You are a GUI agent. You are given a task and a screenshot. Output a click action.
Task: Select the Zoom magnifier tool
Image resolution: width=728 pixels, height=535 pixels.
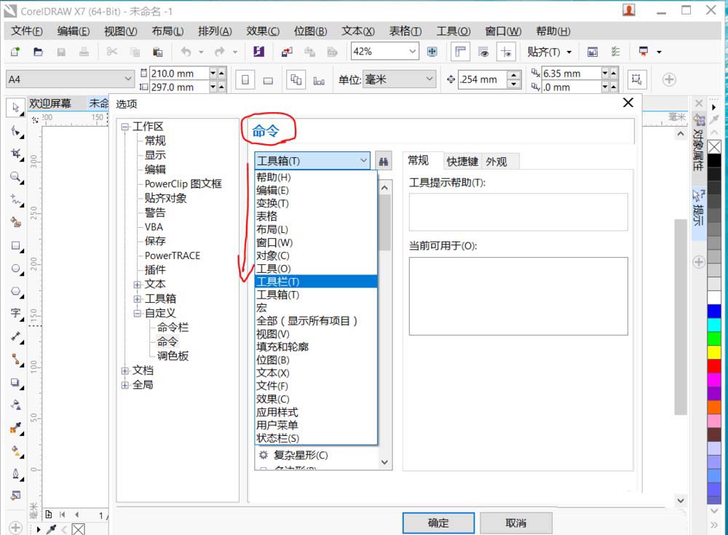(16, 177)
